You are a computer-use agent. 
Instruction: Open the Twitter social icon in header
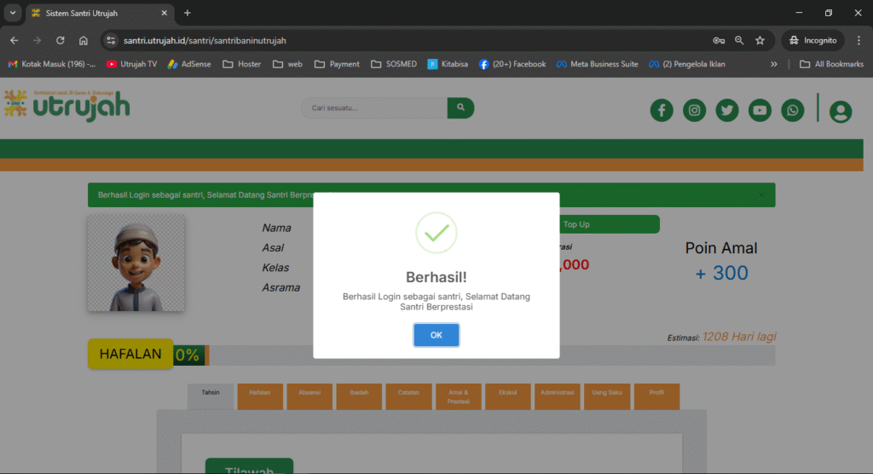coord(726,110)
